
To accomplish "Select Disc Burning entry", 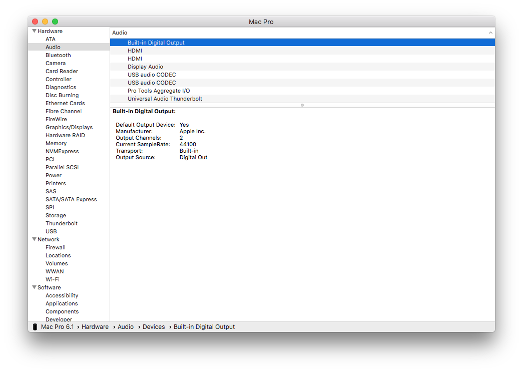I will 62,95.
